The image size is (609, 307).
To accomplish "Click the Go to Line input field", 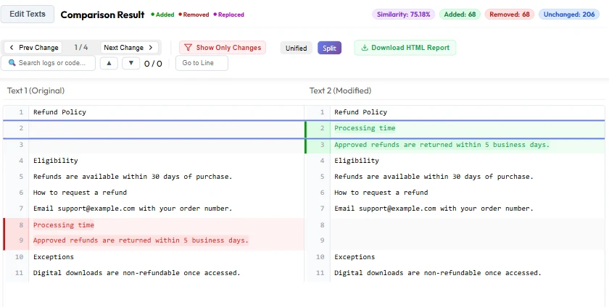I will (202, 63).
